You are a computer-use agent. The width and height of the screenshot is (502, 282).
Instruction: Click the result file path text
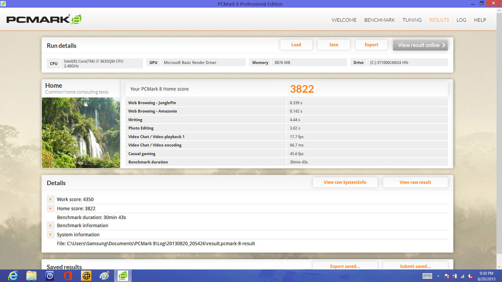[x=156, y=243]
